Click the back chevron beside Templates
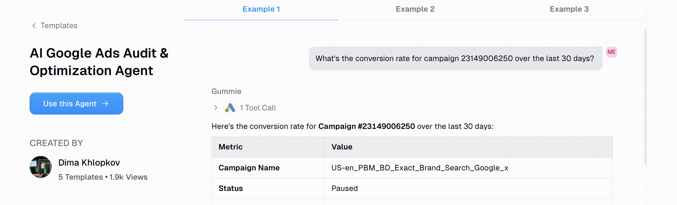 click(x=33, y=25)
